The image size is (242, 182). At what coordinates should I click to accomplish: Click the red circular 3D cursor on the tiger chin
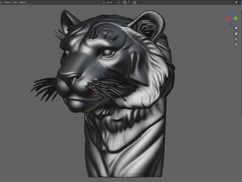tap(95, 94)
